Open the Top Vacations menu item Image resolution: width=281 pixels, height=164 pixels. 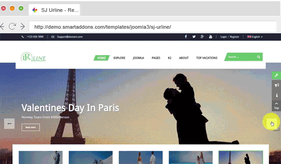pos(207,58)
